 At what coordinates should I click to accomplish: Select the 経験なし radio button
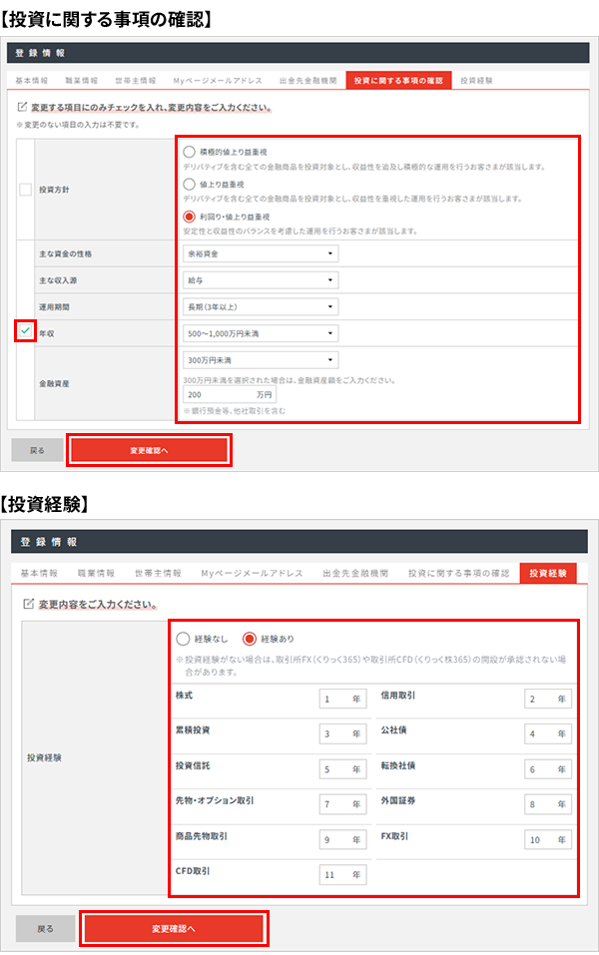tap(183, 639)
